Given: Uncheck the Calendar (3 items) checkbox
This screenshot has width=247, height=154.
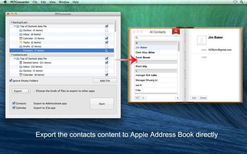Looking at the screenshot, I should click(x=107, y=38).
